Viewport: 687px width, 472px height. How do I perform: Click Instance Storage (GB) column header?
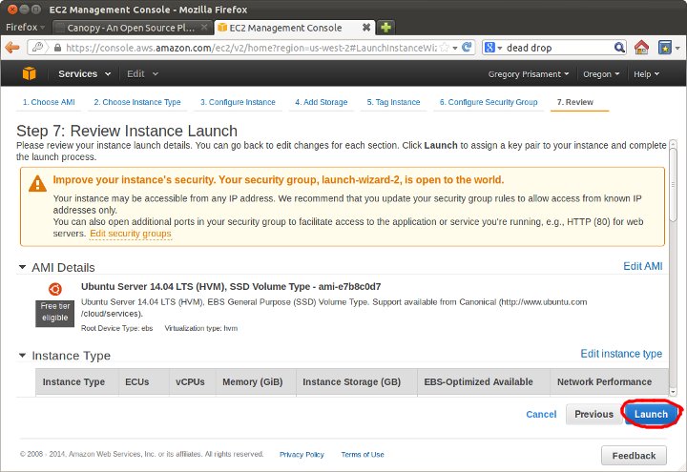[x=357, y=381]
